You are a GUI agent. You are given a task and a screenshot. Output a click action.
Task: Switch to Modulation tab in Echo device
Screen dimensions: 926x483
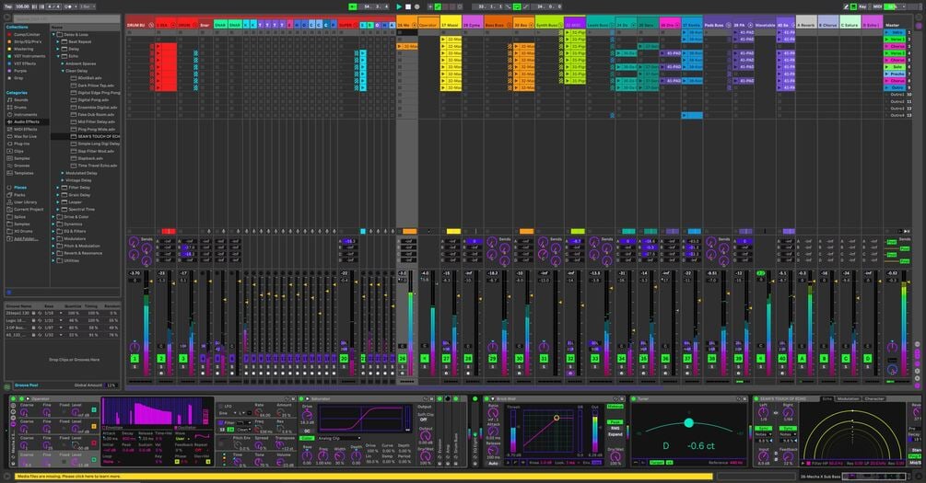click(x=848, y=399)
